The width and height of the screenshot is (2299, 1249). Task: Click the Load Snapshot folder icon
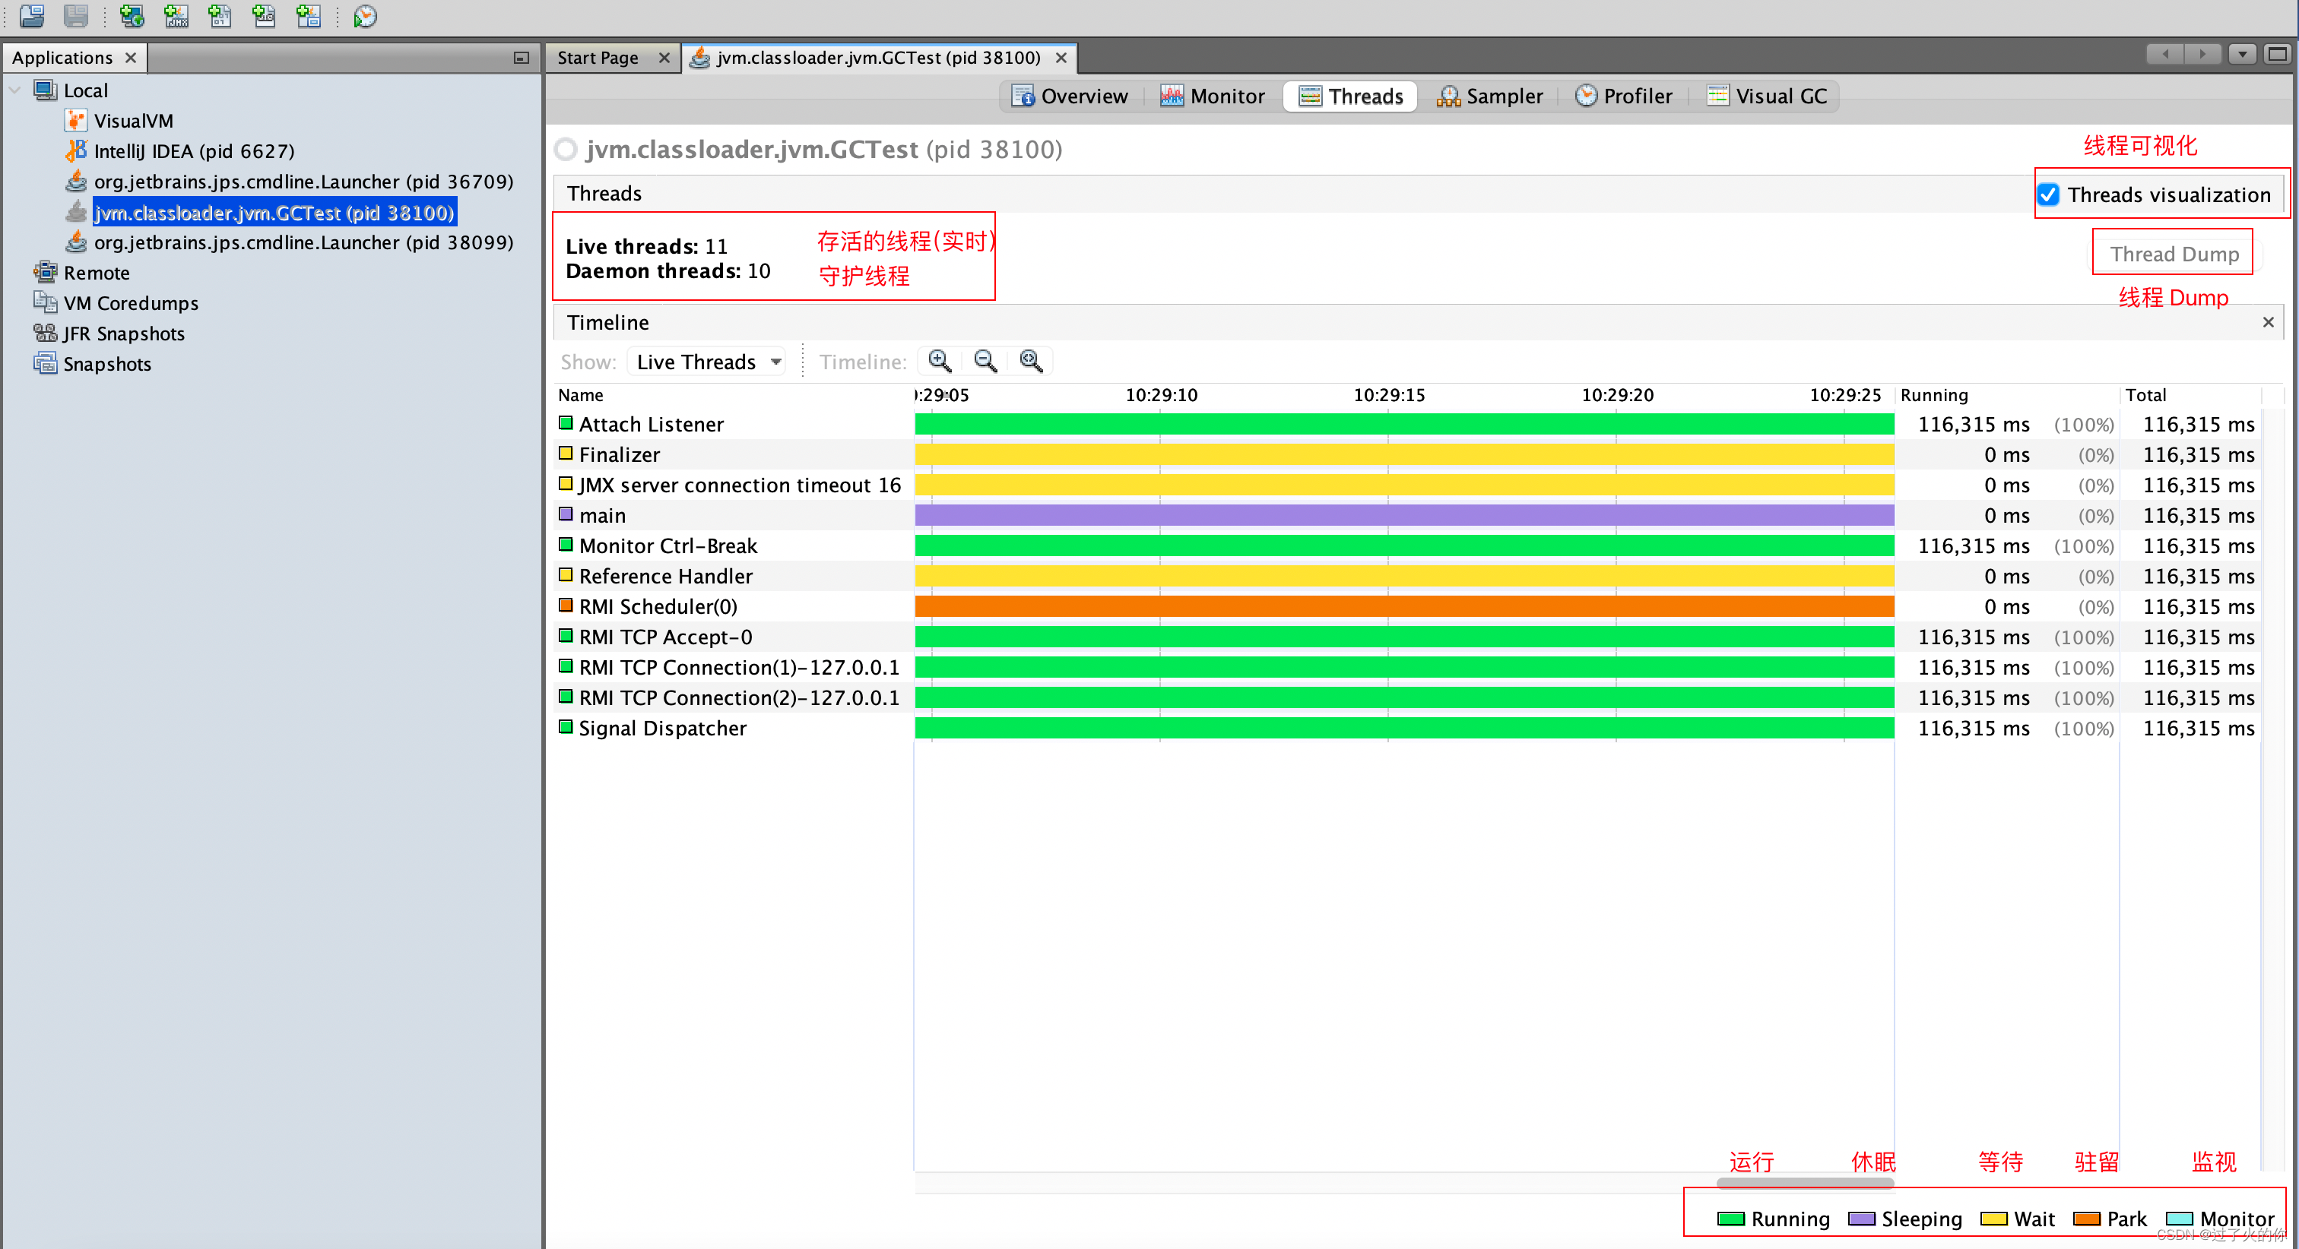click(x=32, y=15)
